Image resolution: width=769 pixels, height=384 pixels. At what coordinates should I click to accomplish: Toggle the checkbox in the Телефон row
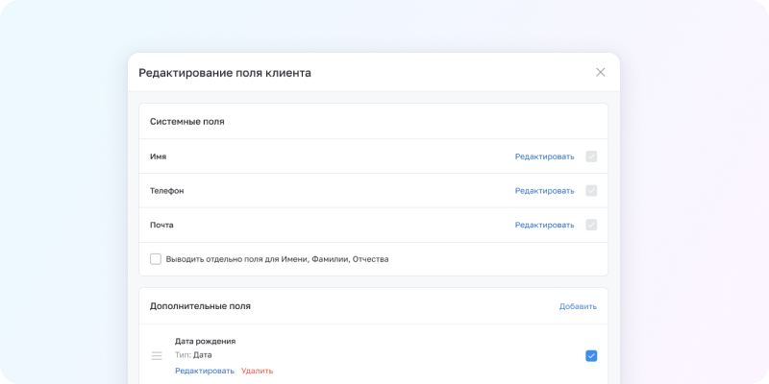coord(591,191)
